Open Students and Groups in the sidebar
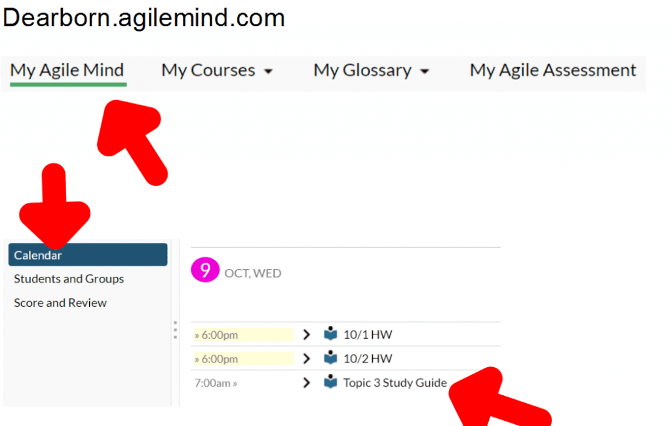Viewport: 671px width, 426px height. (69, 279)
